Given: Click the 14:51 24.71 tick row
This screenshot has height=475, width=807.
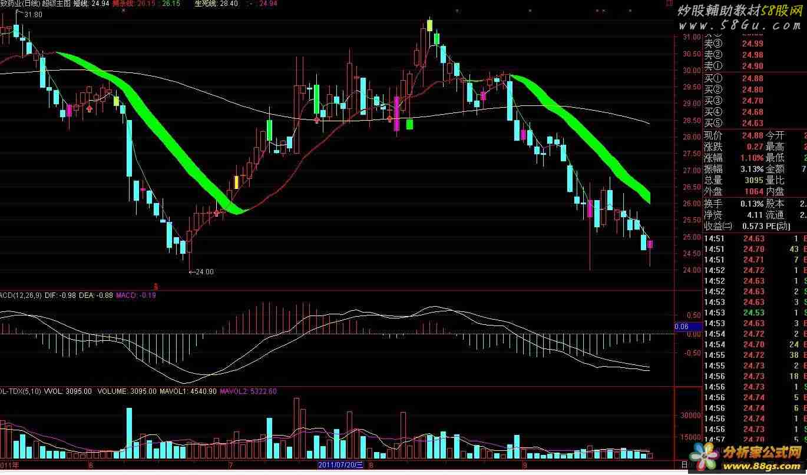Looking at the screenshot, I should (x=756, y=260).
